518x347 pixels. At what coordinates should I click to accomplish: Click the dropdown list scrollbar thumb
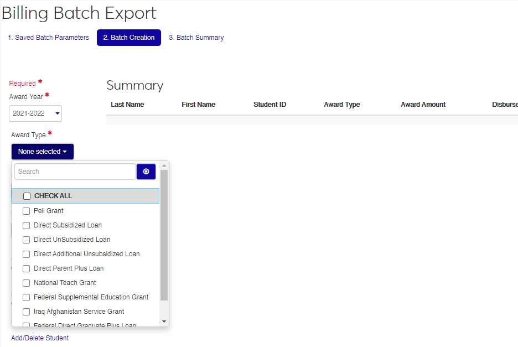tap(164, 235)
